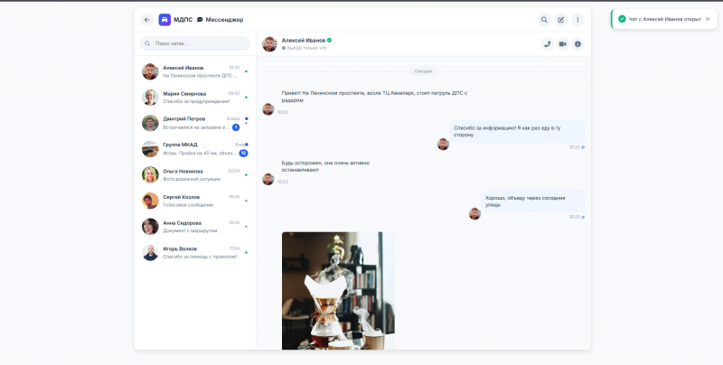Open the coffee maker photo in chat
The image size is (723, 365).
pos(338,290)
